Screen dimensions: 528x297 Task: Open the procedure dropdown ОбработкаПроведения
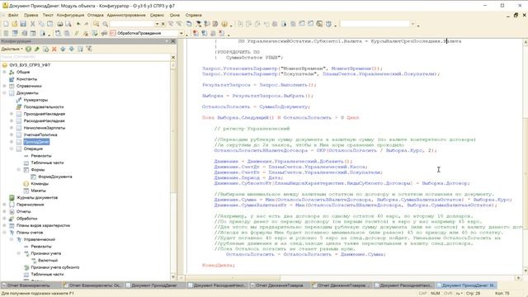pos(181,33)
